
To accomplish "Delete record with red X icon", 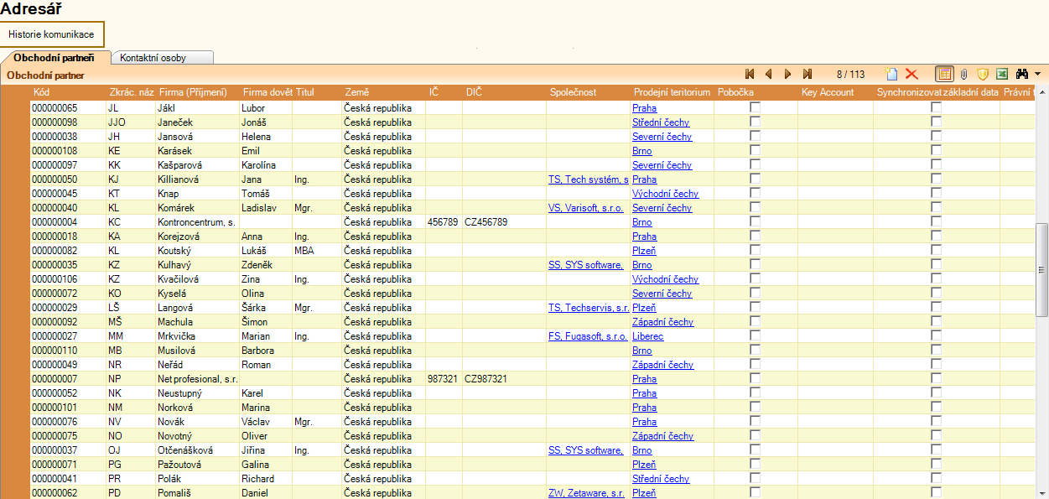I will pyautogui.click(x=911, y=74).
